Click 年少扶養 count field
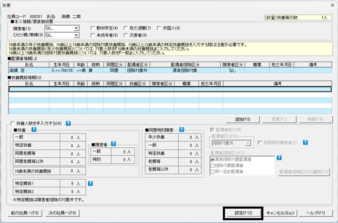 pyautogui.click(x=190, y=137)
